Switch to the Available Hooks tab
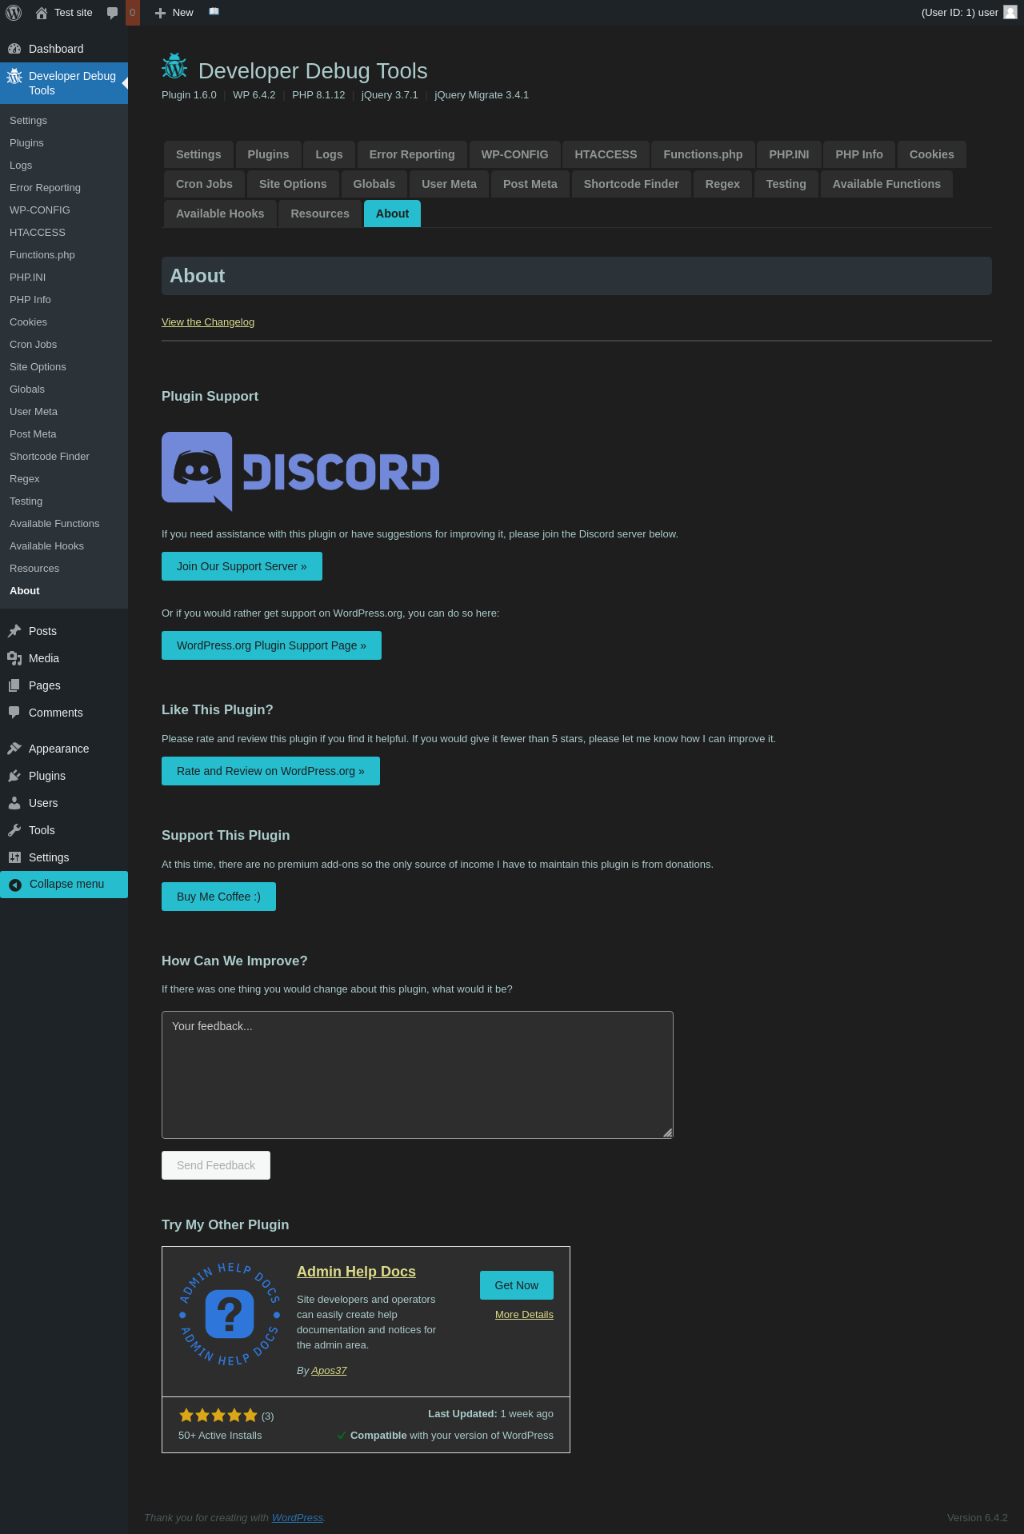This screenshot has height=1534, width=1024. click(x=220, y=214)
